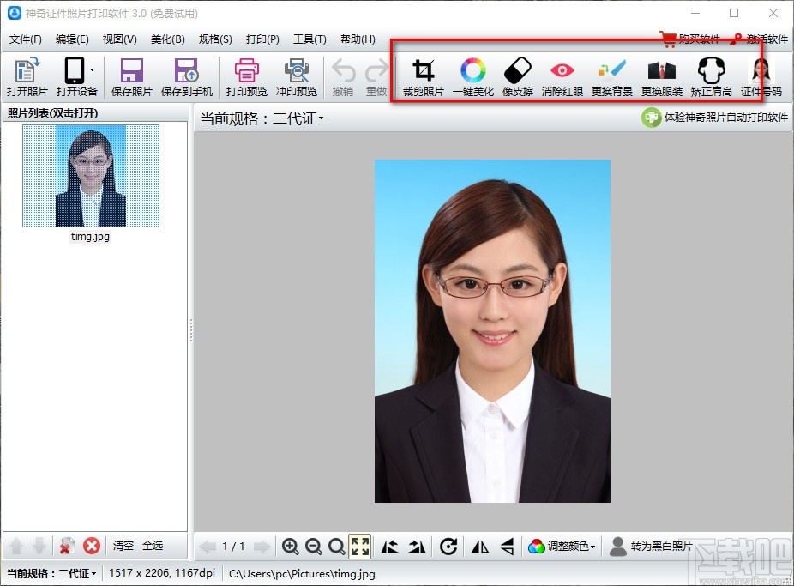The height and width of the screenshot is (586, 794).
Task: Open the Change Background (更换背景) tool
Action: click(612, 77)
